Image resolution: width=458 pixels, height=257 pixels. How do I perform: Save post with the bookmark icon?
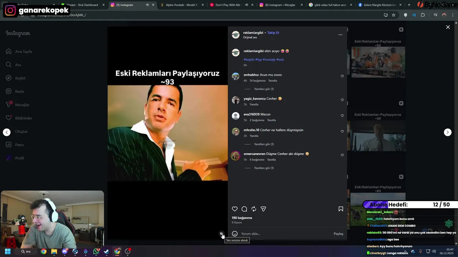tap(341, 209)
